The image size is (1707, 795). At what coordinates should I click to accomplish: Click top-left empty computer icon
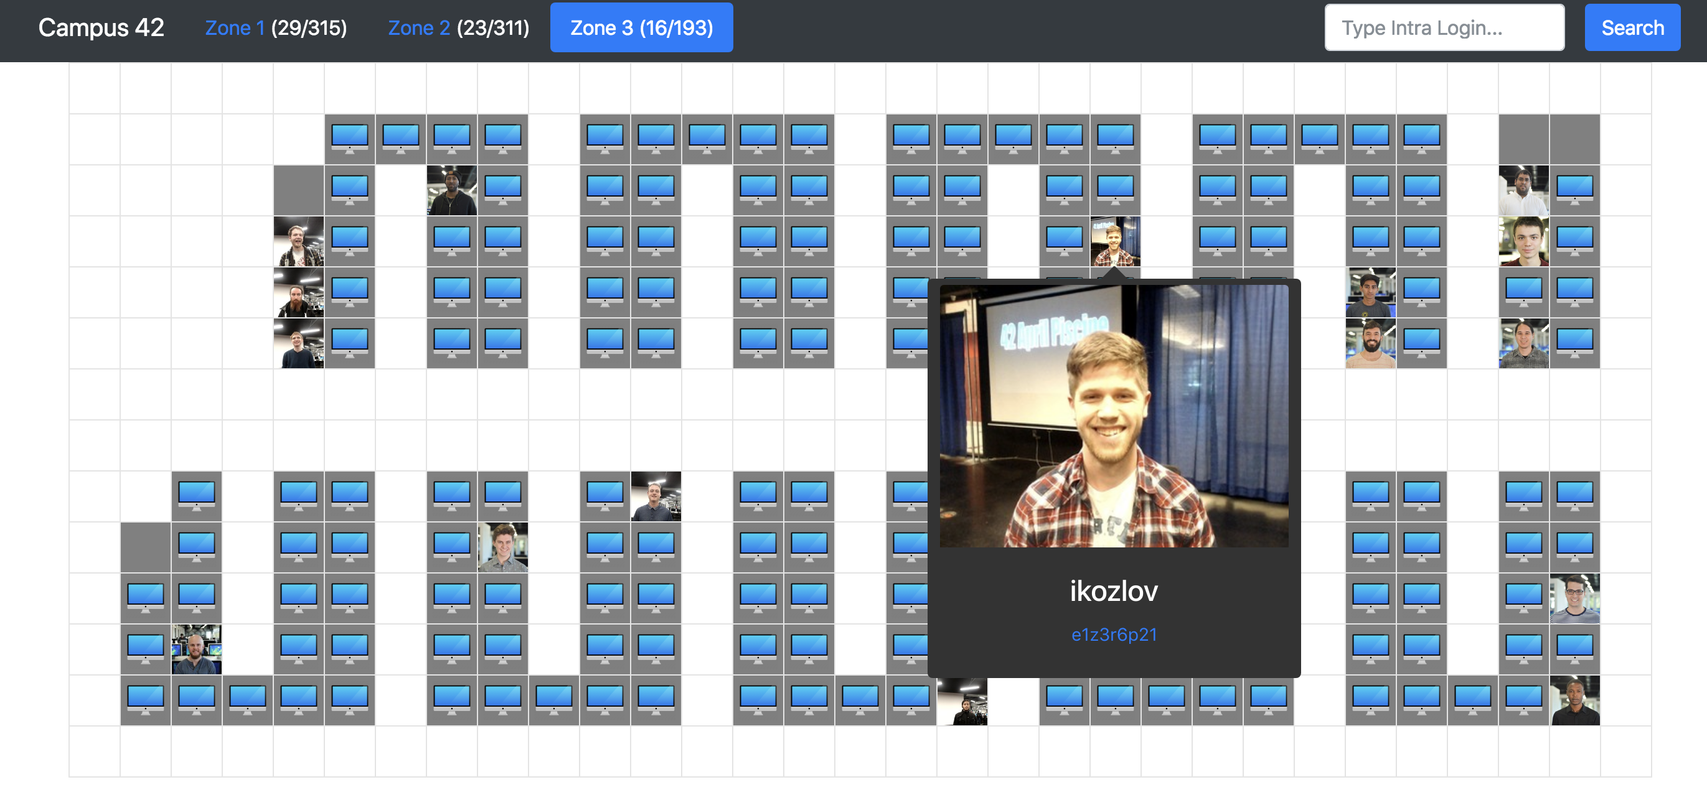pos(349,139)
